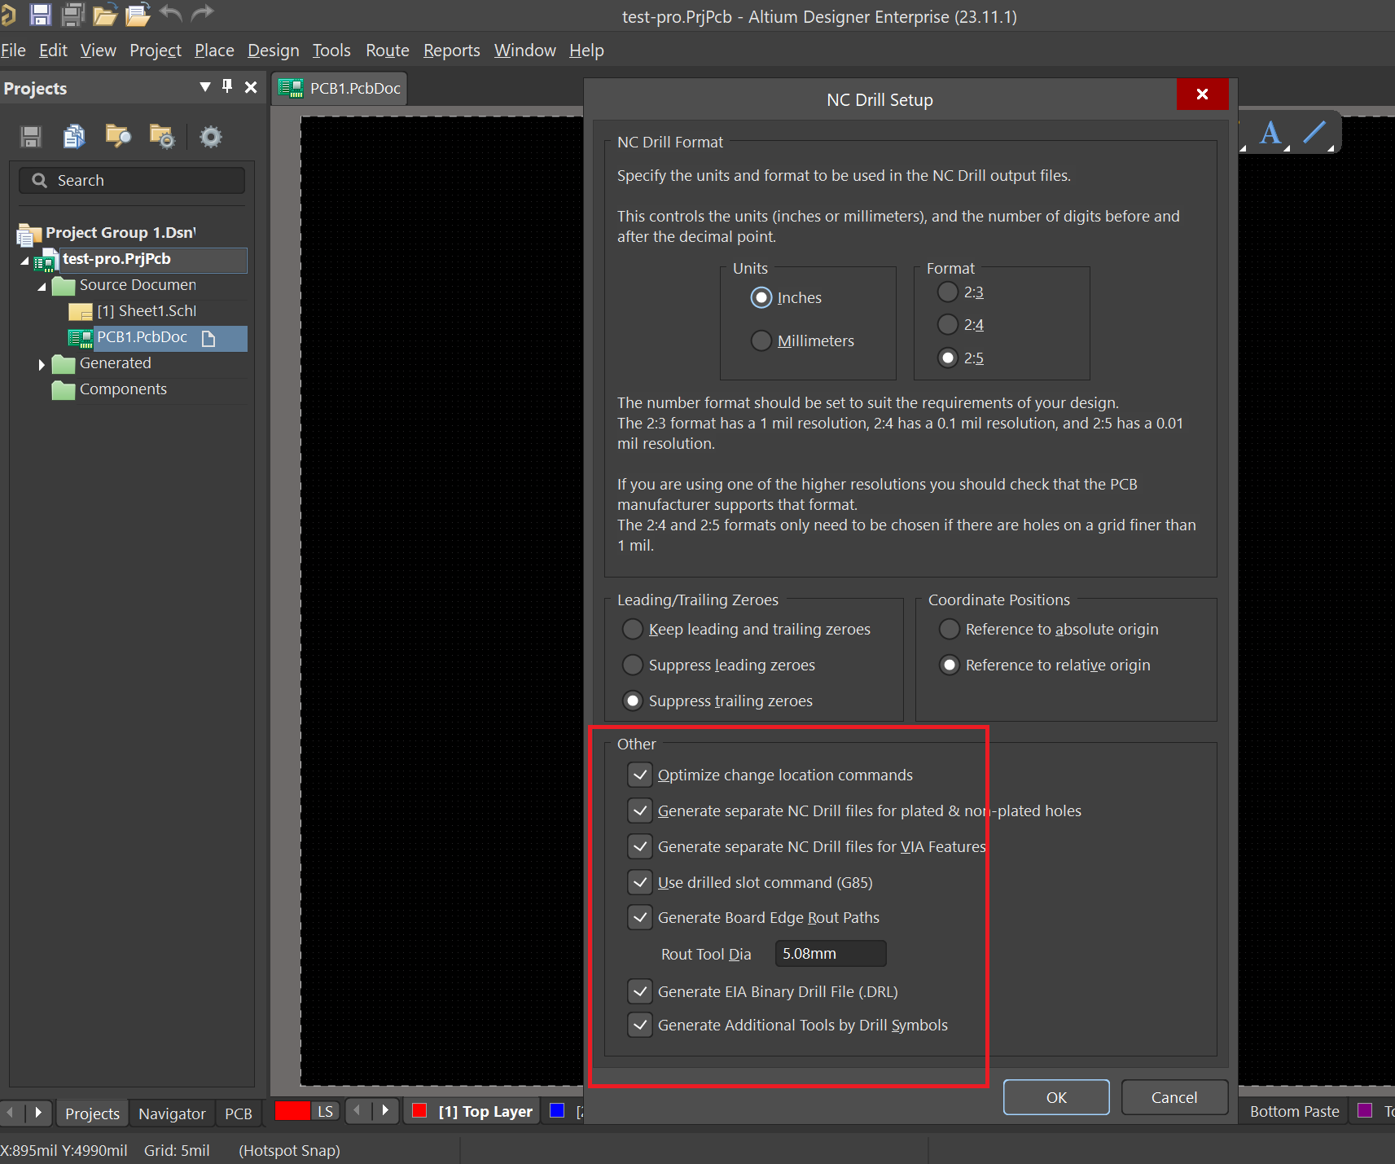Pin the Projects panel with pushpin icon
1395x1164 pixels.
point(227,87)
